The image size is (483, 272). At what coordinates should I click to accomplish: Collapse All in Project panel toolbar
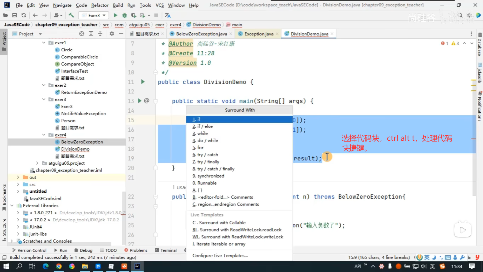(100, 34)
